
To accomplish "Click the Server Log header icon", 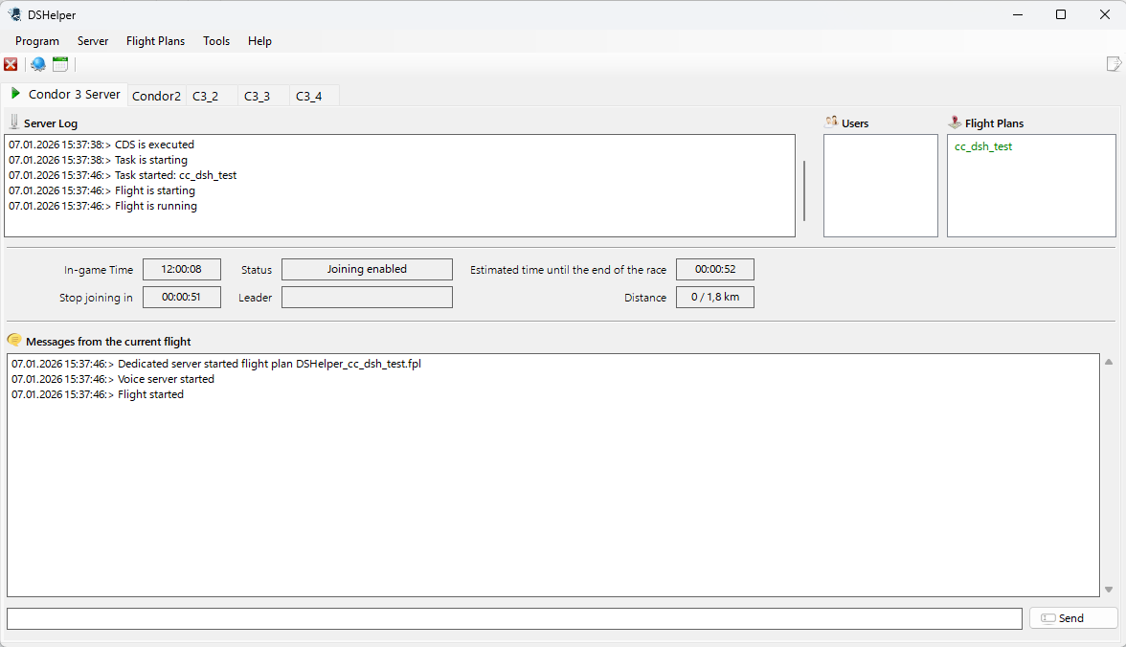I will pyautogui.click(x=14, y=123).
